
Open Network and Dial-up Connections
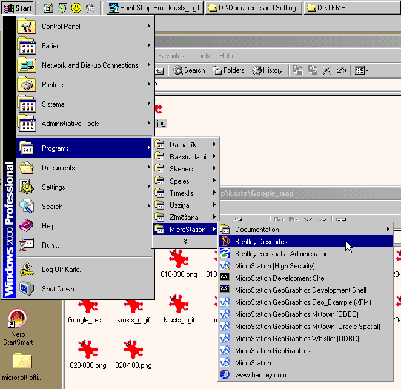coord(84,65)
